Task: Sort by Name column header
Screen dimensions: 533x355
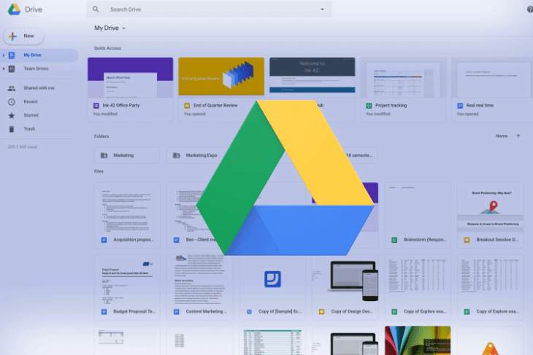Action: coord(502,136)
